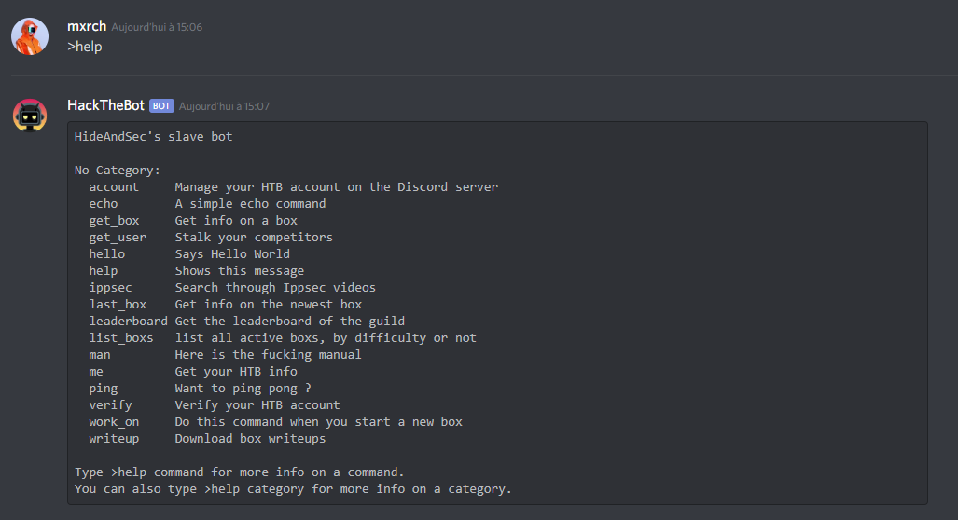Click the leaderboard command entry
Viewport: 958px width, 520px height.
[x=129, y=321]
